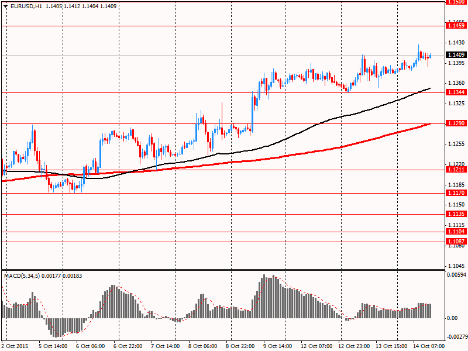
Task: Select the 1.1500 label at top right
Action: click(456, 2)
